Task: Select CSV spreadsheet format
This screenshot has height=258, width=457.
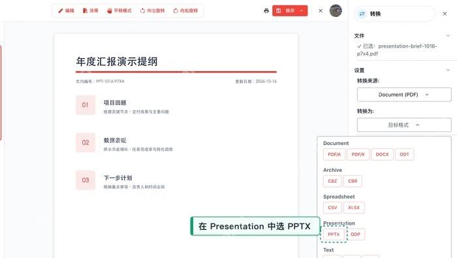Action: tap(332, 208)
